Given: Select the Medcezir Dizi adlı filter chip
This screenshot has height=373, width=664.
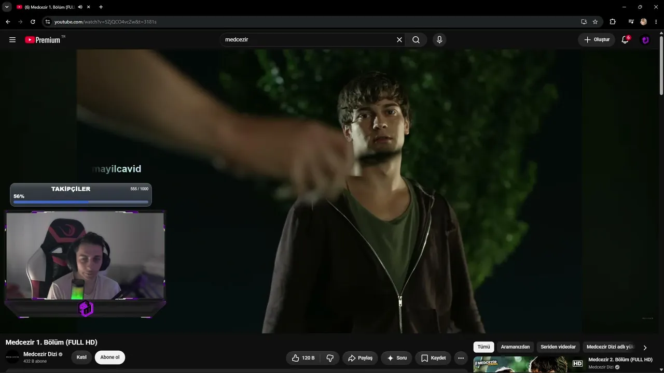Looking at the screenshot, I should tap(610, 347).
